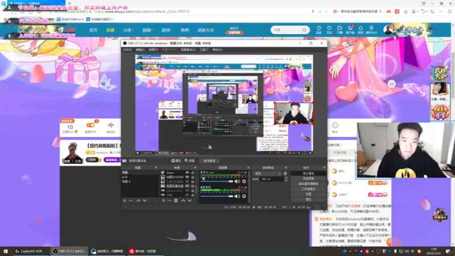Expand the 视频 navigation dropdown
The height and width of the screenshot is (256, 455).
point(147,30)
